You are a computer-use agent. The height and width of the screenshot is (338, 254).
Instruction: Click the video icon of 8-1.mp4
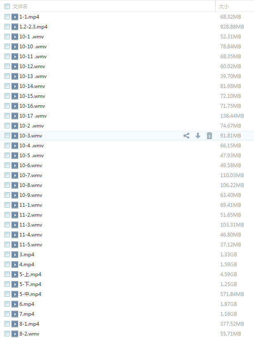pyautogui.click(x=15, y=324)
